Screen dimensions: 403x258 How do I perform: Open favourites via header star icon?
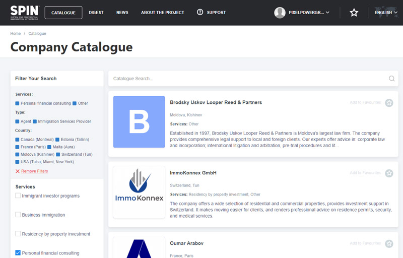point(354,13)
